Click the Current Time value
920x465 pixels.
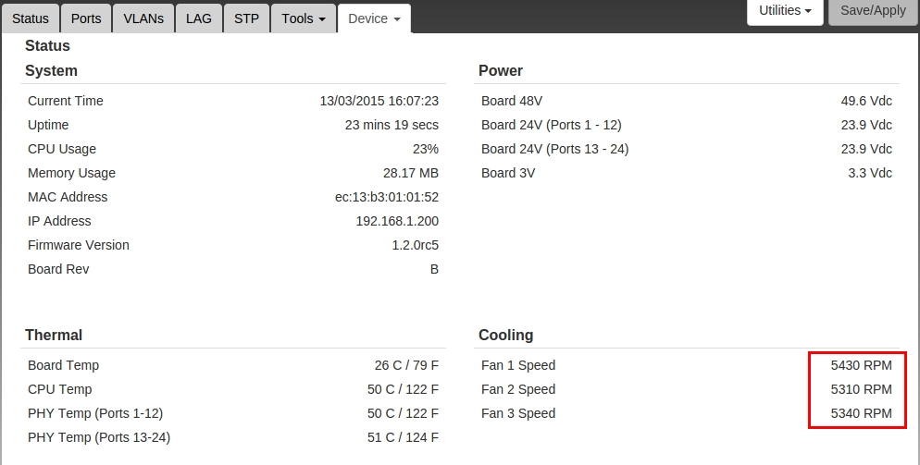379,101
